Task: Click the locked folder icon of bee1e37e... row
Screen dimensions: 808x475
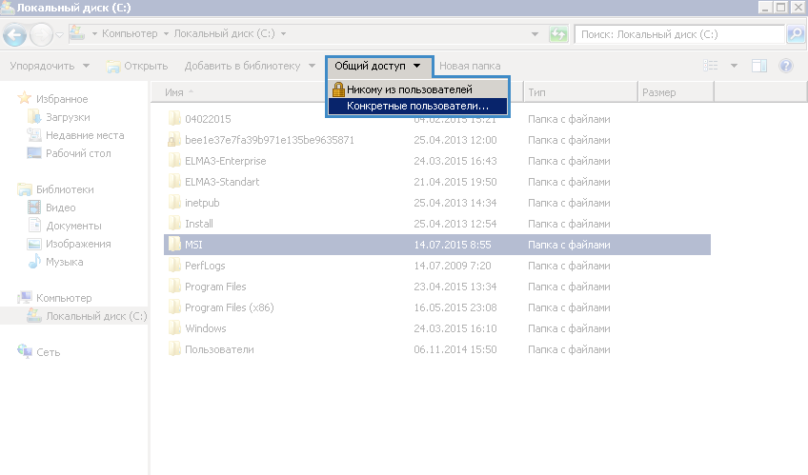Action: (x=174, y=140)
